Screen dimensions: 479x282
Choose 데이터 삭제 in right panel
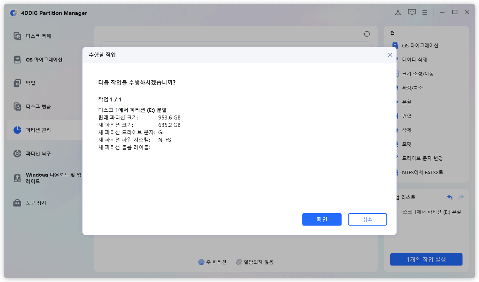[415, 60]
